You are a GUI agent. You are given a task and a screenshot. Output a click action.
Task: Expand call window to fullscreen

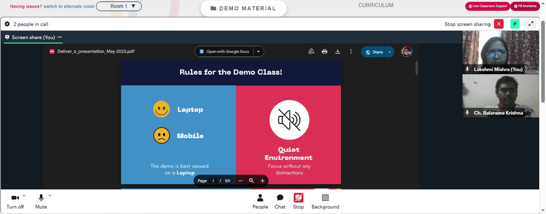(x=531, y=24)
